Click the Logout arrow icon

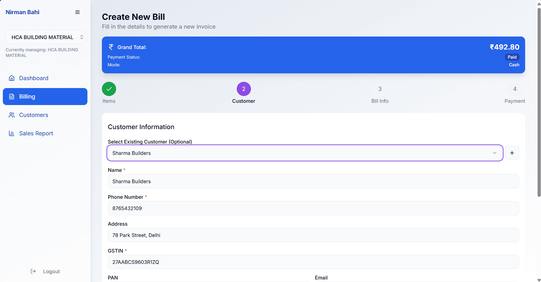pos(33,271)
